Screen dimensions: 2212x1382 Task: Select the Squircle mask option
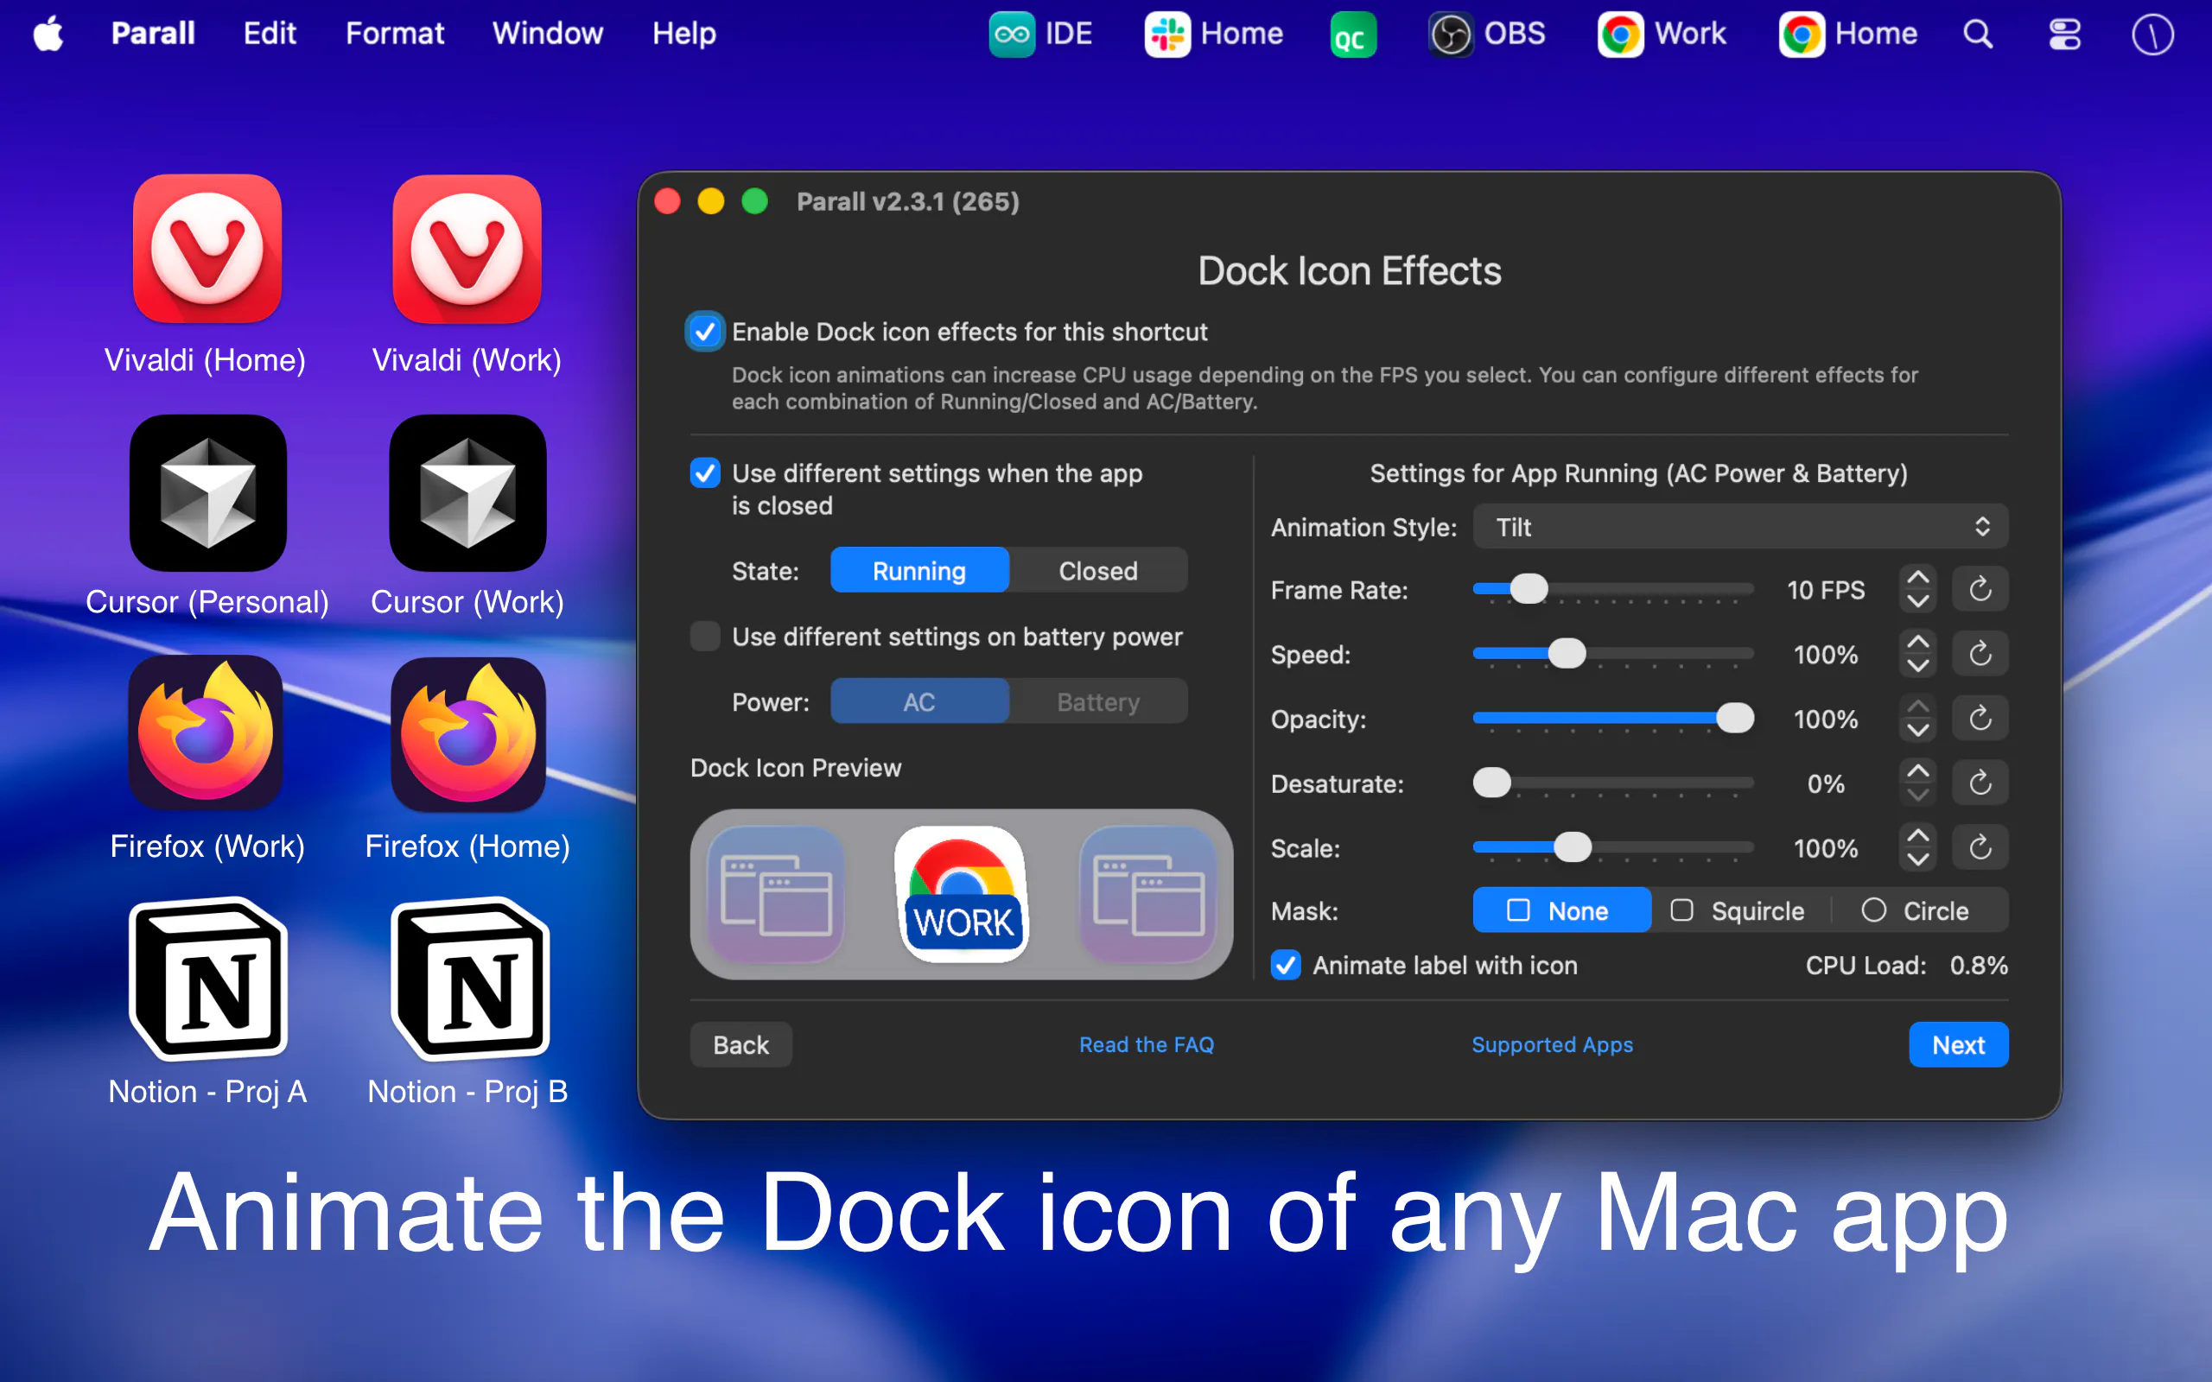1738,910
